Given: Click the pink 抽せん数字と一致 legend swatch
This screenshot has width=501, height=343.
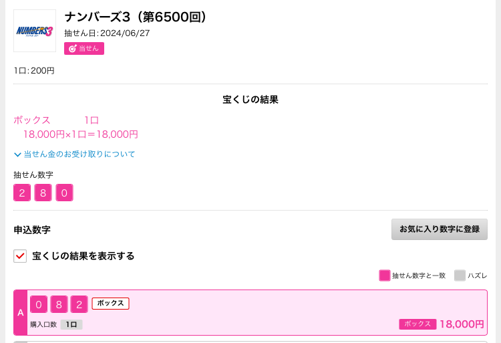Looking at the screenshot, I should (384, 275).
